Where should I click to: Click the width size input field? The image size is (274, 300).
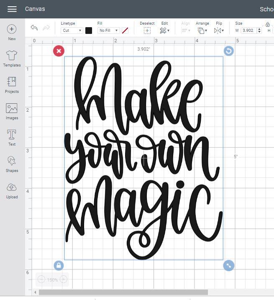(249, 31)
